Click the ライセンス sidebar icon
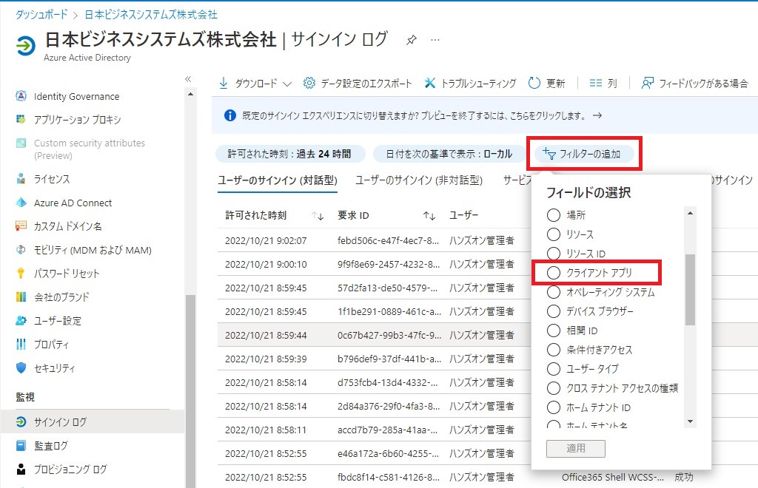This screenshot has width=758, height=488. [x=21, y=179]
